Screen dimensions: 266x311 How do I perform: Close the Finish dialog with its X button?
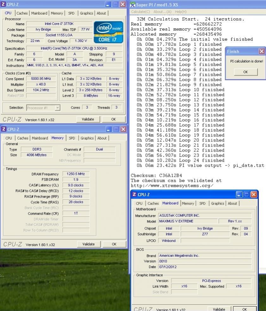point(262,51)
